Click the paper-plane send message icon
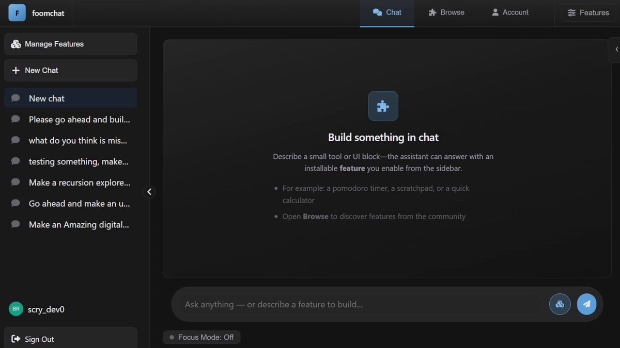The image size is (620, 348). coord(586,304)
